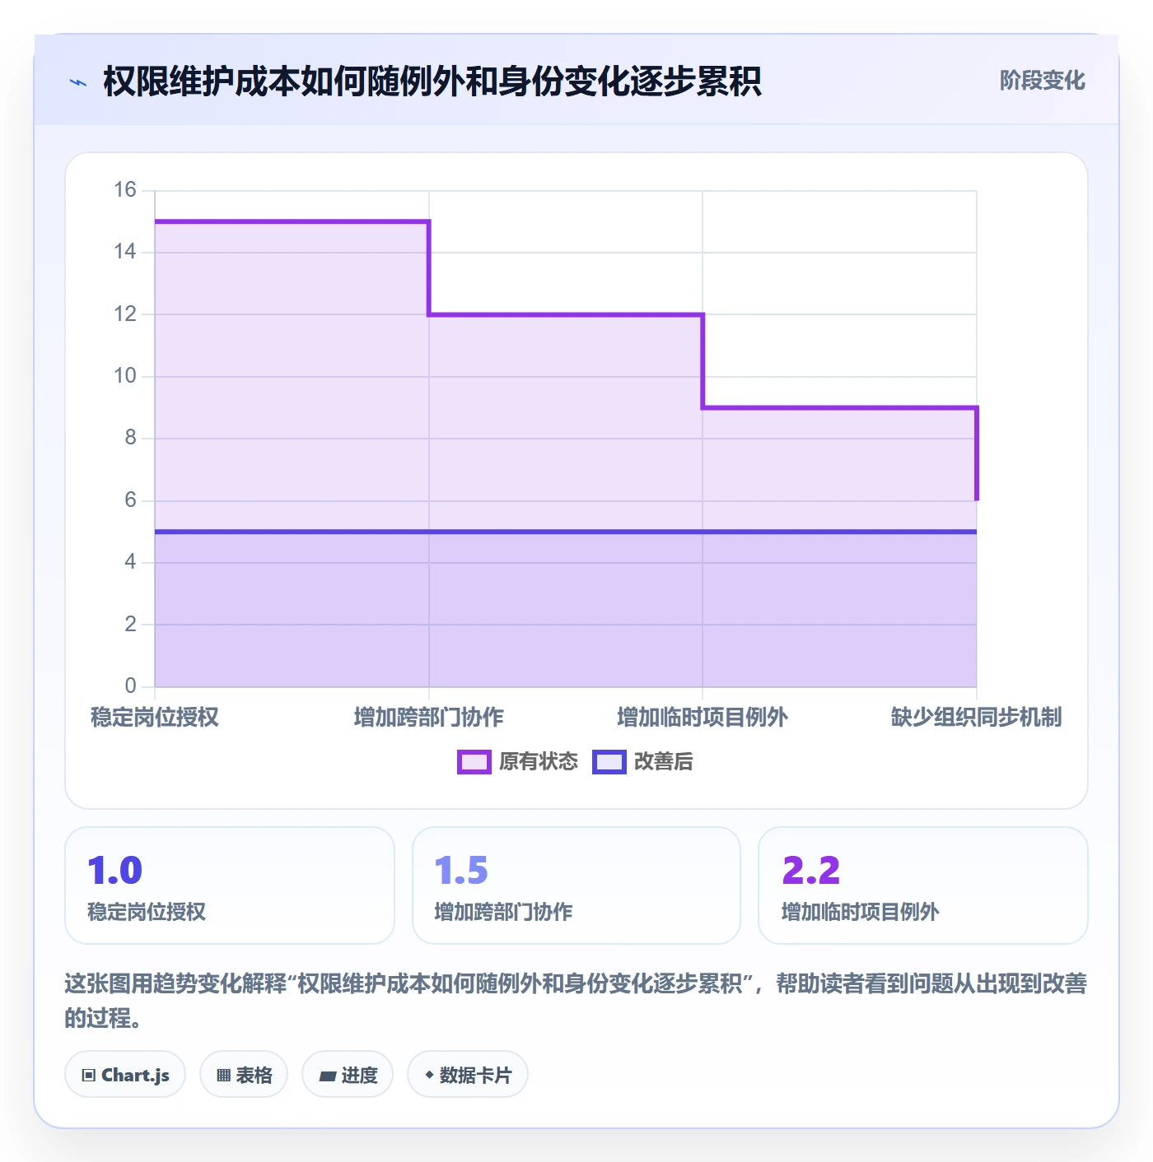This screenshot has width=1153, height=1162.
Task: Click the 增加跨部门协作 x-axis label
Action: click(x=428, y=718)
